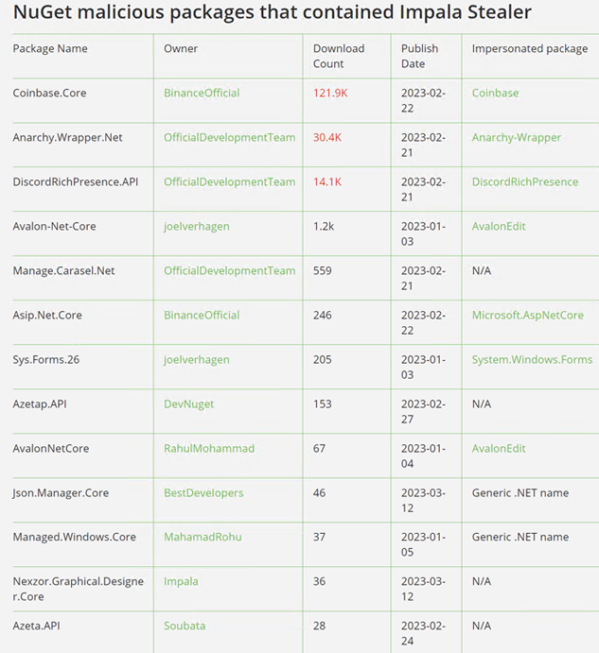Click the Nexzor.Graphical.Designer.Core package name

coord(78,589)
